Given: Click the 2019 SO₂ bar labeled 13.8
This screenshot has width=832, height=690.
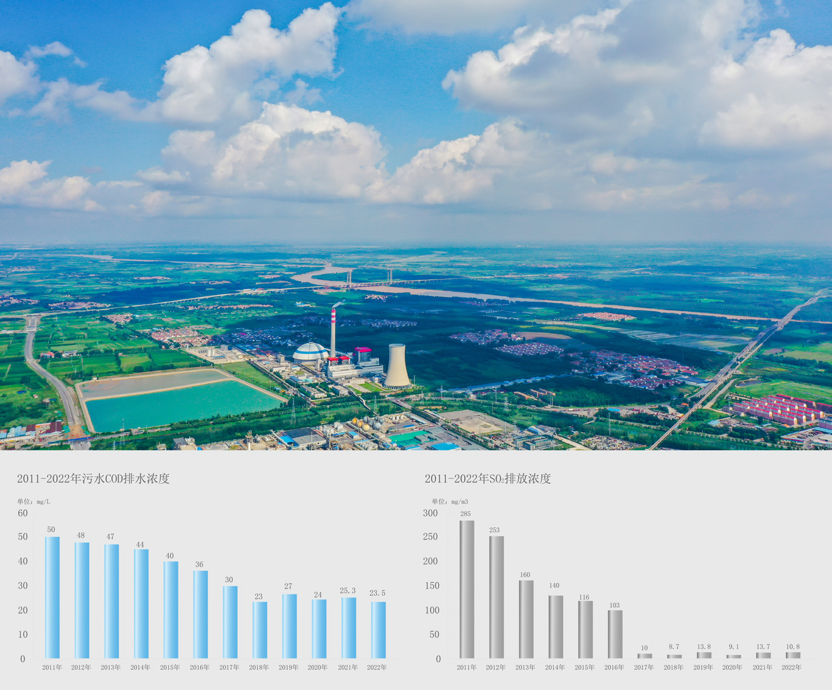Looking at the screenshot, I should pyautogui.click(x=704, y=655).
